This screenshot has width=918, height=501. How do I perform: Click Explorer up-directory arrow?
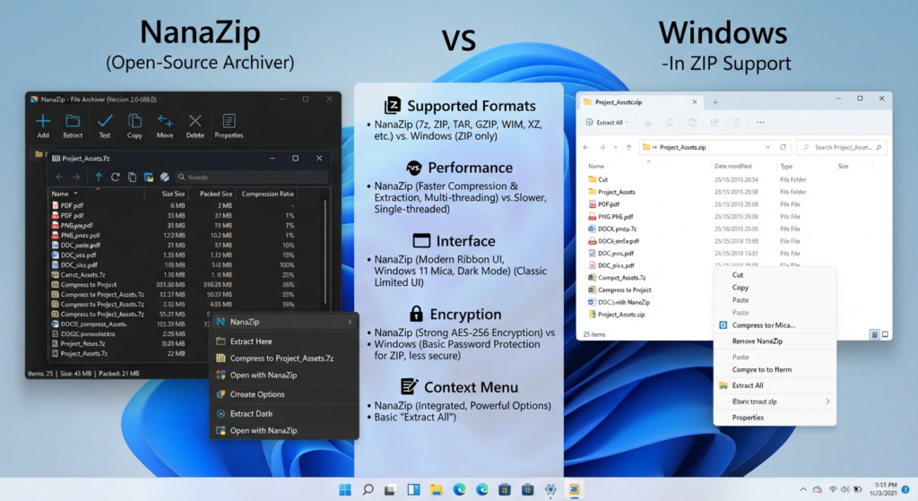628,148
